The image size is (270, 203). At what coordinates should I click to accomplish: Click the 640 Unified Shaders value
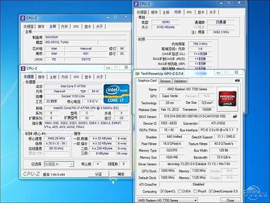[x=174, y=137]
